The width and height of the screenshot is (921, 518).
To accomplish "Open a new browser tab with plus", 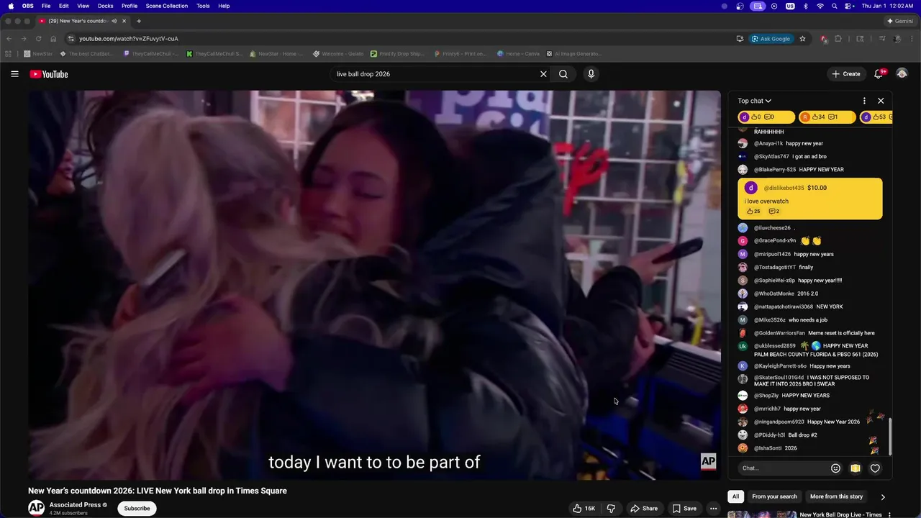I will [139, 21].
